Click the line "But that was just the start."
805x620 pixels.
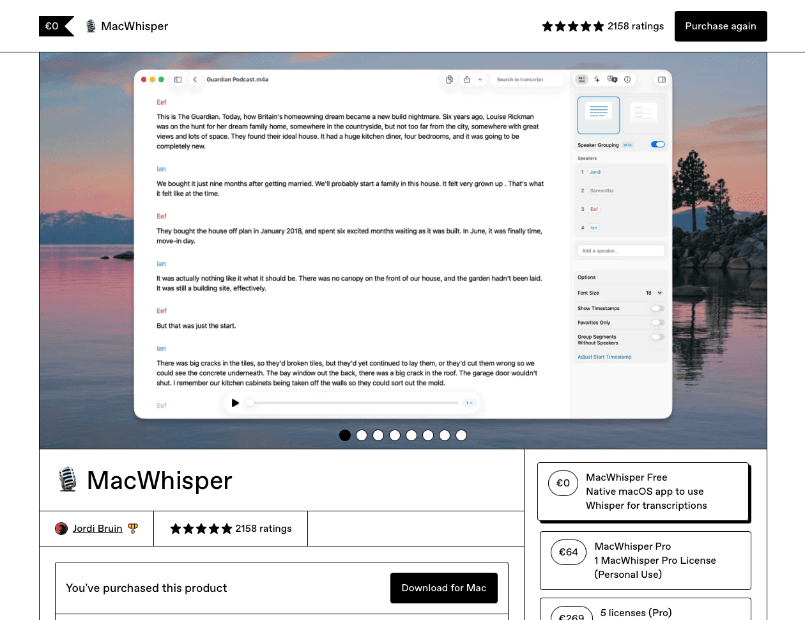click(196, 326)
